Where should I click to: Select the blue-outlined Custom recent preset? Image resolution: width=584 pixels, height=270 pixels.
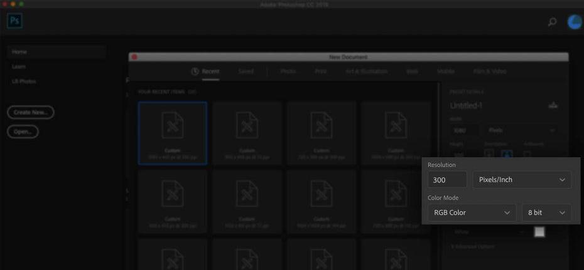tap(173, 133)
